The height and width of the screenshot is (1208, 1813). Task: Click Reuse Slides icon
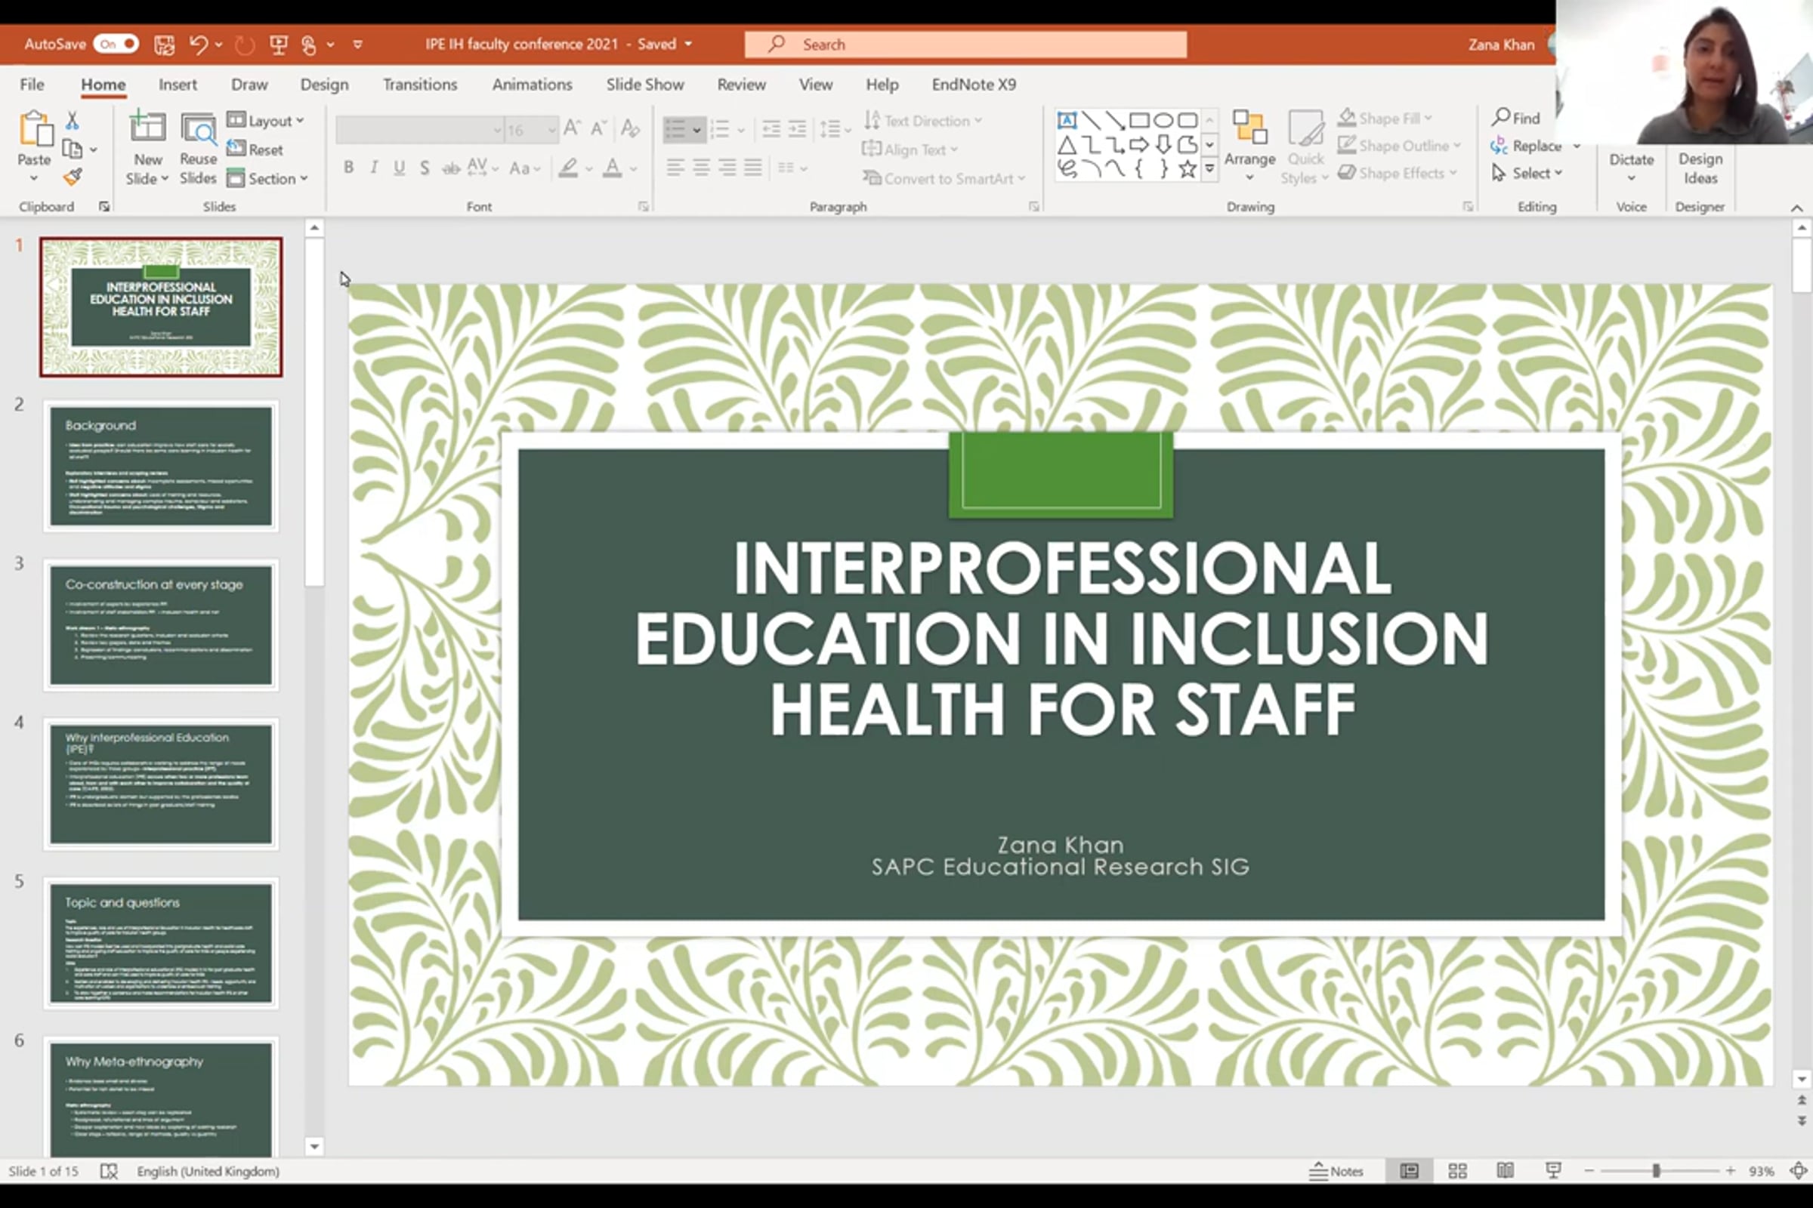click(198, 148)
